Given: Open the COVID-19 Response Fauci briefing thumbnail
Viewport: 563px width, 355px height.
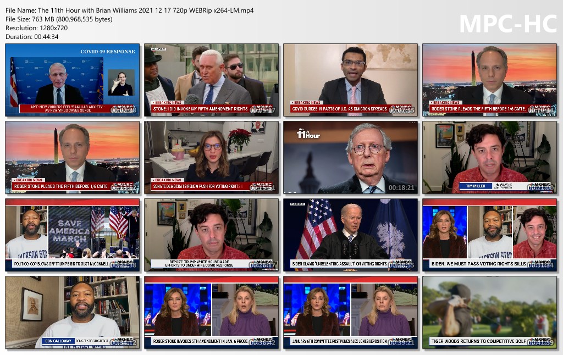Looking at the screenshot, I should click(73, 80).
